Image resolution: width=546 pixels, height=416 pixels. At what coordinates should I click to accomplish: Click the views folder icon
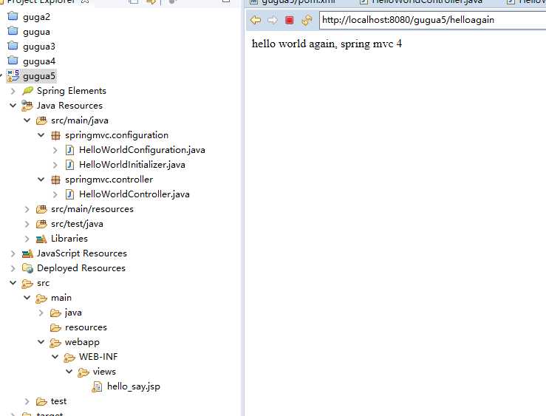pos(83,372)
